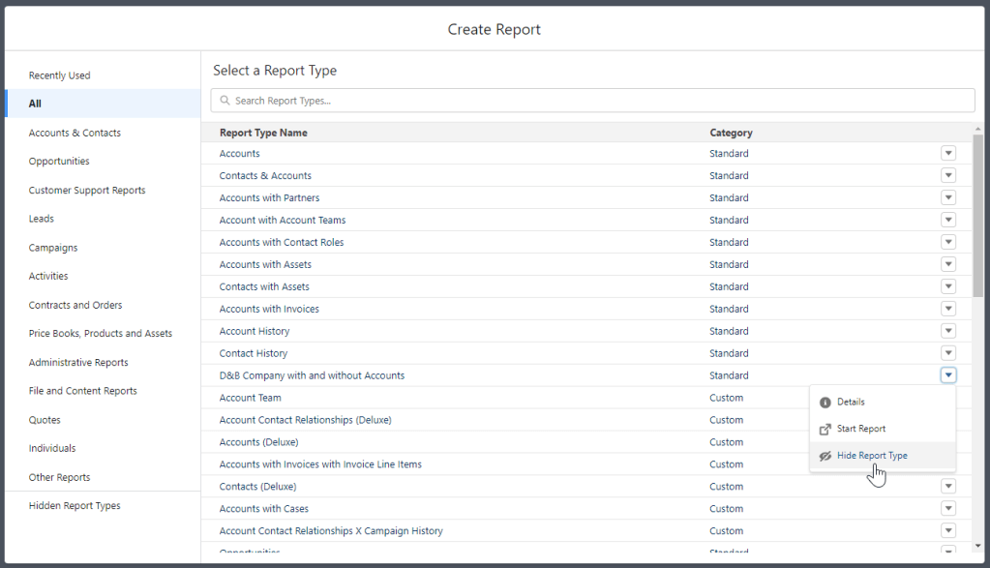990x568 pixels.
Task: Select the Opportunities category in sidebar
Action: click(59, 162)
